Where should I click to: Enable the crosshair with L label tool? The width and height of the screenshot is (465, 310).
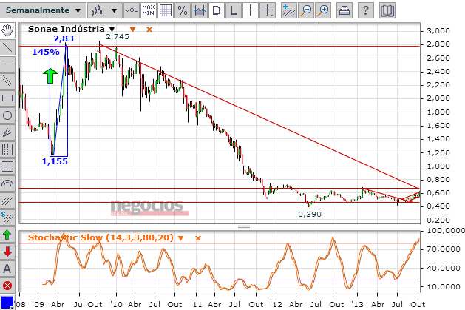(268, 10)
